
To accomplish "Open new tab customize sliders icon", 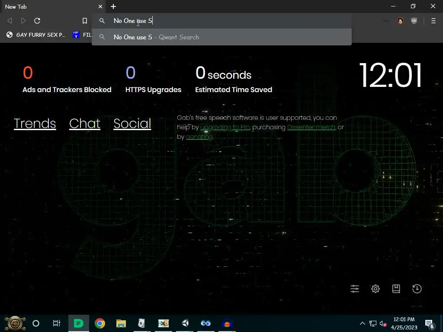I will point(355,288).
